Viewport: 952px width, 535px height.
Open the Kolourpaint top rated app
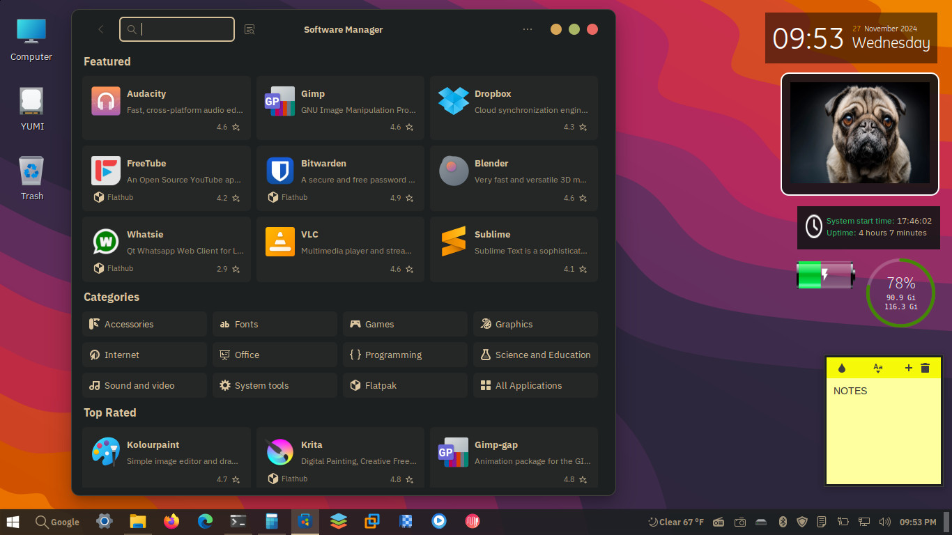(167, 458)
